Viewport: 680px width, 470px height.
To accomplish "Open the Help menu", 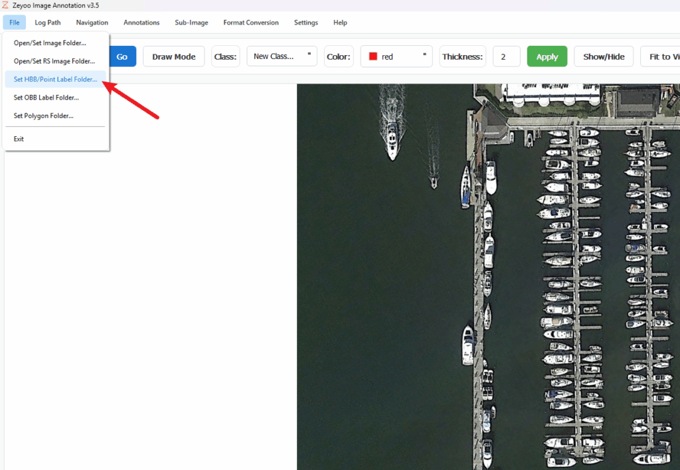I will (340, 23).
